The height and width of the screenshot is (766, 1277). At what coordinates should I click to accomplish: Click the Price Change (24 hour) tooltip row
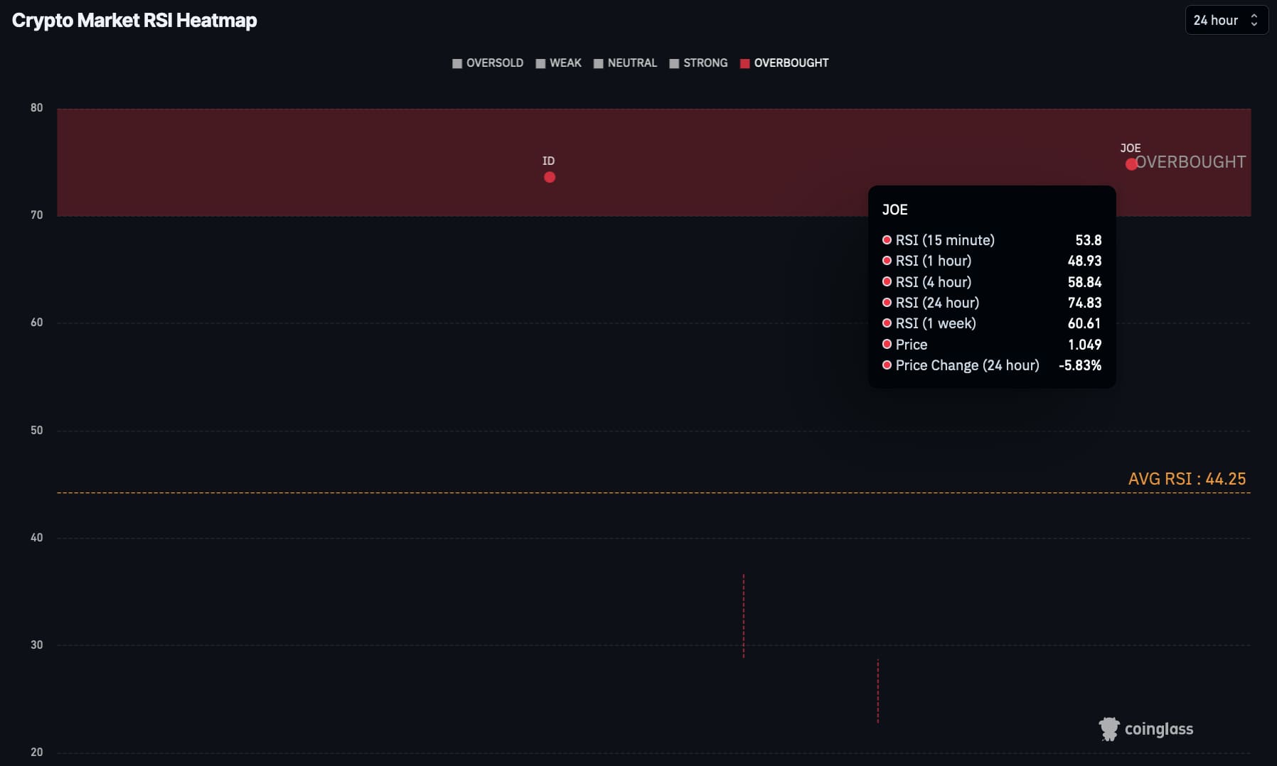pyautogui.click(x=992, y=365)
